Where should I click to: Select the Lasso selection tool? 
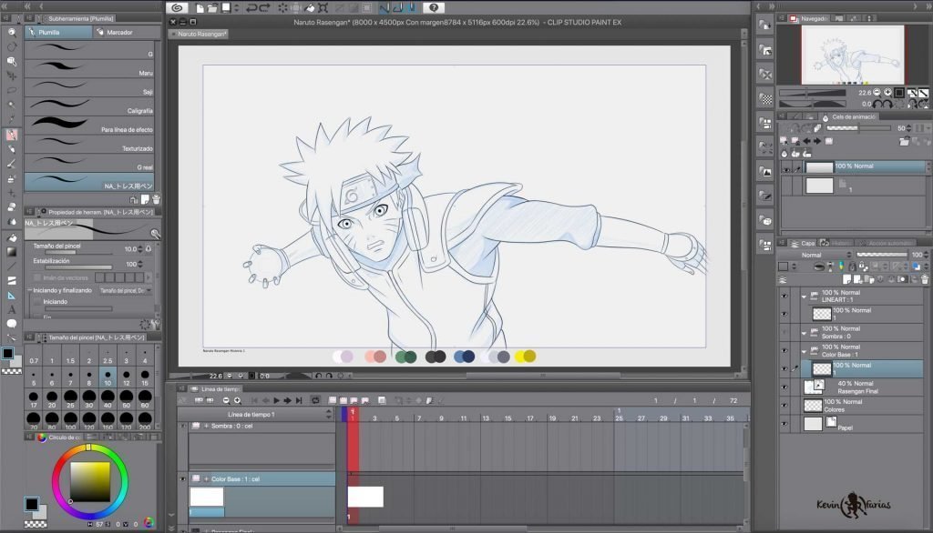pyautogui.click(x=11, y=90)
